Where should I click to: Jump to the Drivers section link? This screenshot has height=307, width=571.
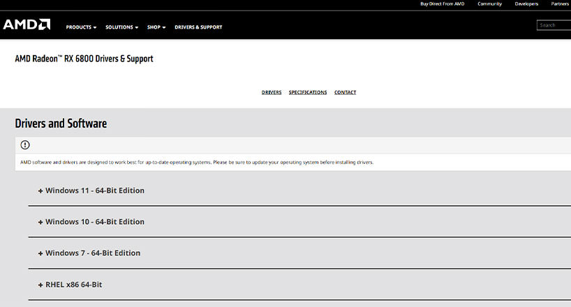pos(272,93)
